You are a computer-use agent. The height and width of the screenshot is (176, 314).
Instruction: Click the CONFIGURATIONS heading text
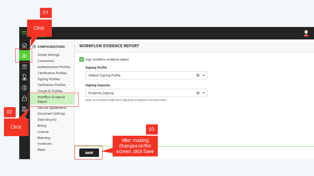(x=51, y=47)
